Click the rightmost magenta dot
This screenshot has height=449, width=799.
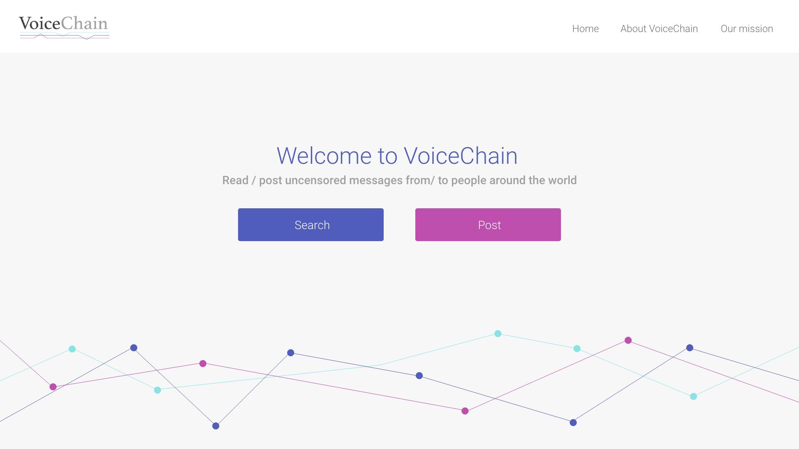(628, 340)
